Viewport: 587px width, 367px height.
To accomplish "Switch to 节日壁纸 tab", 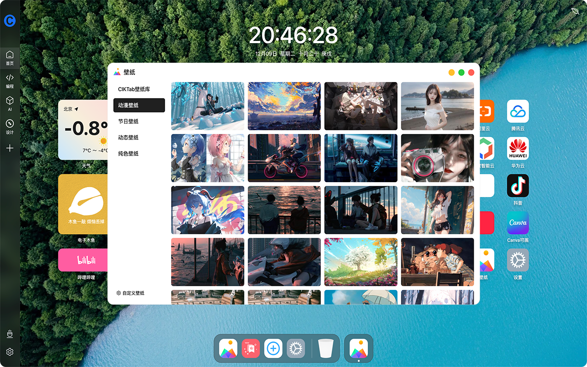I will tap(139, 121).
